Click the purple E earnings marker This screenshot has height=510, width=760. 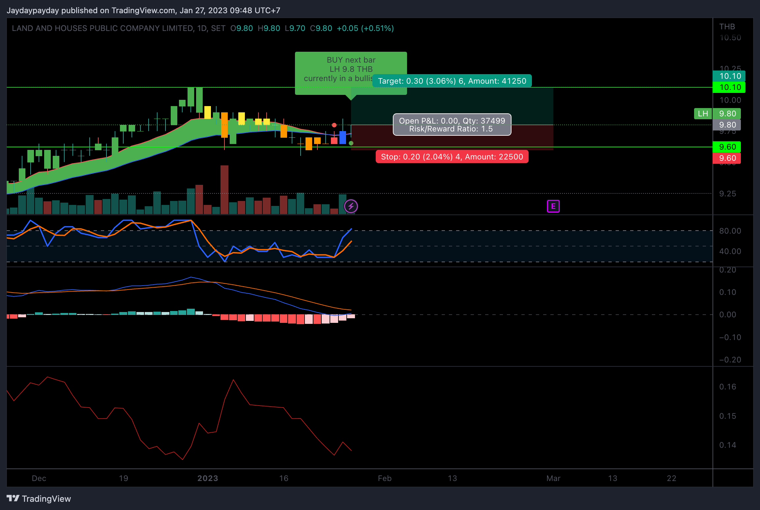click(x=553, y=207)
